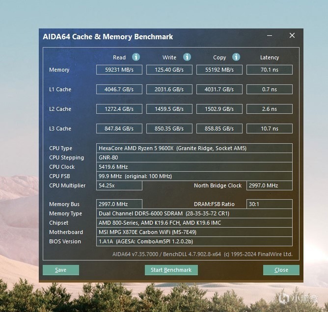Click the L2 Cache row label

60,109
